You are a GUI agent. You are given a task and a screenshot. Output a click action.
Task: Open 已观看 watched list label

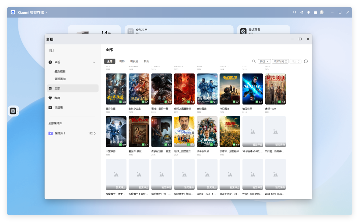59,108
